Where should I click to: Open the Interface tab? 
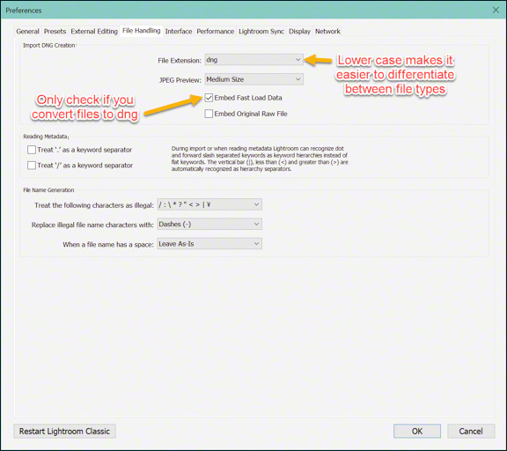click(x=179, y=32)
